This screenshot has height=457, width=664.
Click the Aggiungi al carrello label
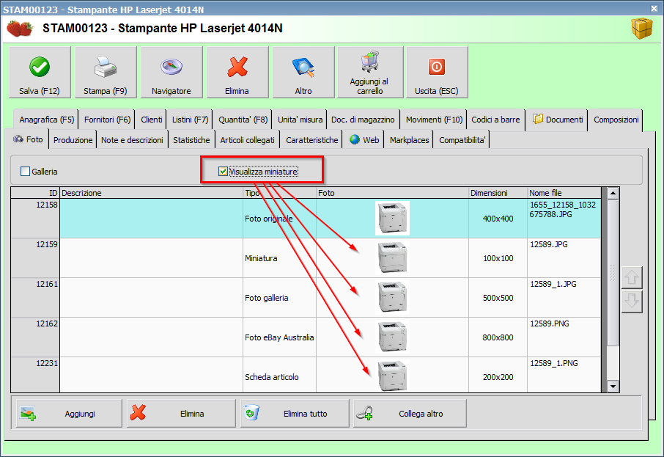[369, 86]
